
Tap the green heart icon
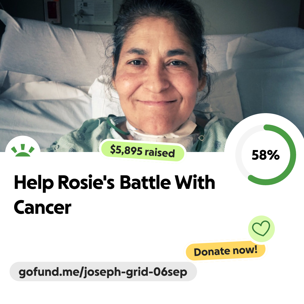pos(261,228)
